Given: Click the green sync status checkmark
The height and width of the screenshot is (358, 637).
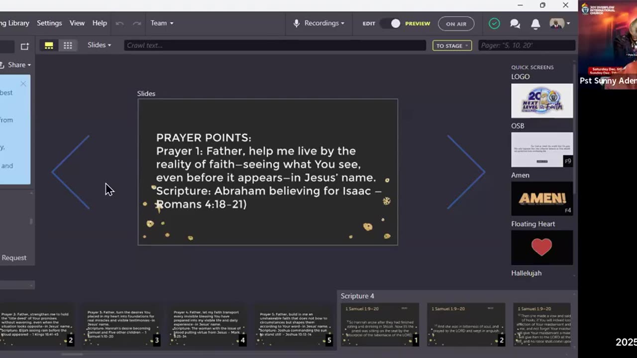Looking at the screenshot, I should [x=494, y=23].
